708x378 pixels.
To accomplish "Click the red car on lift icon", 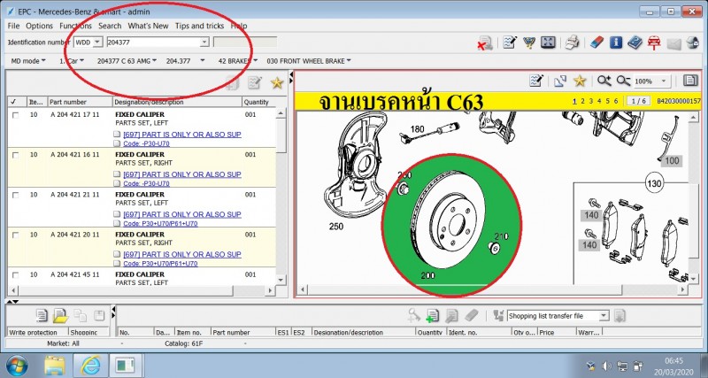I will pos(654,42).
